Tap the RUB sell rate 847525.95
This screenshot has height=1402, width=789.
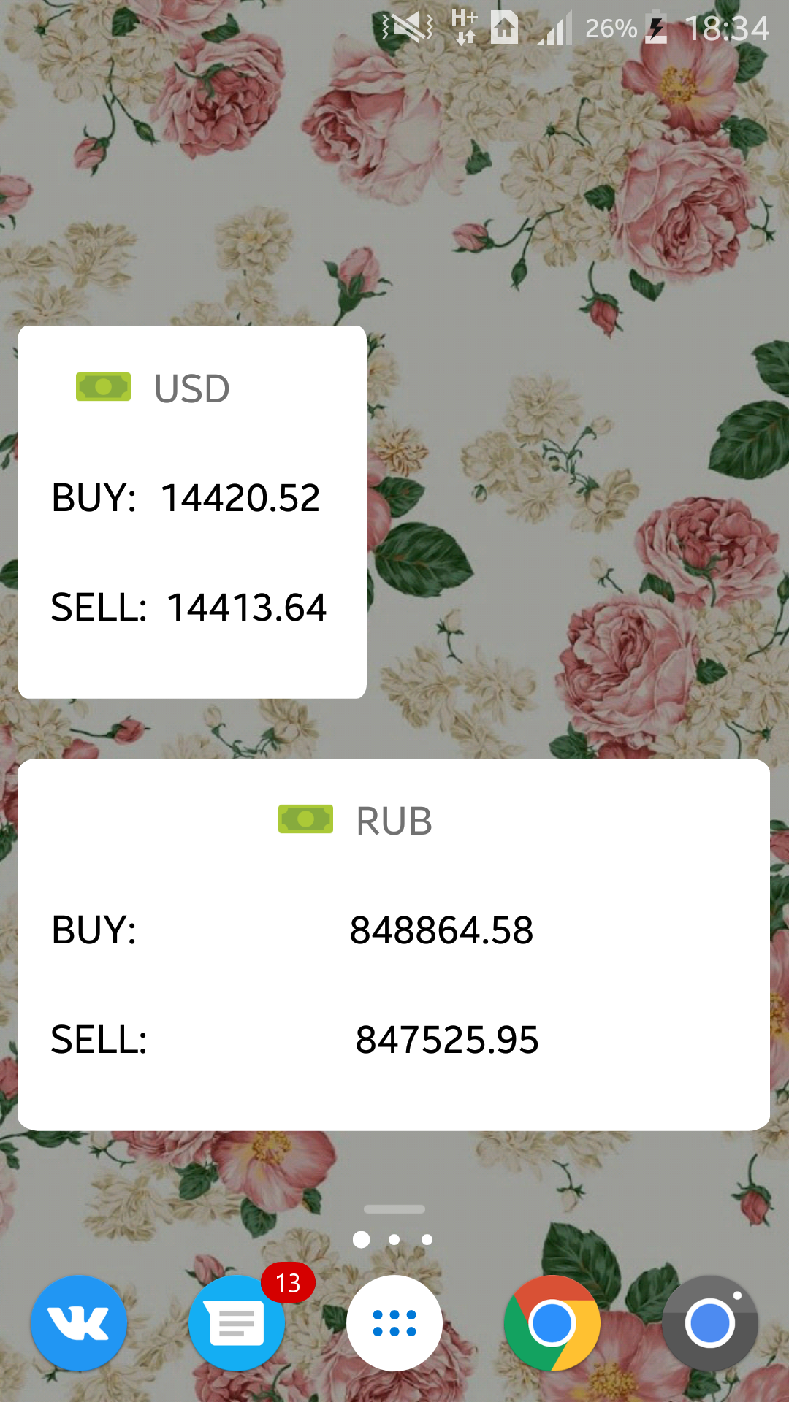click(447, 1040)
